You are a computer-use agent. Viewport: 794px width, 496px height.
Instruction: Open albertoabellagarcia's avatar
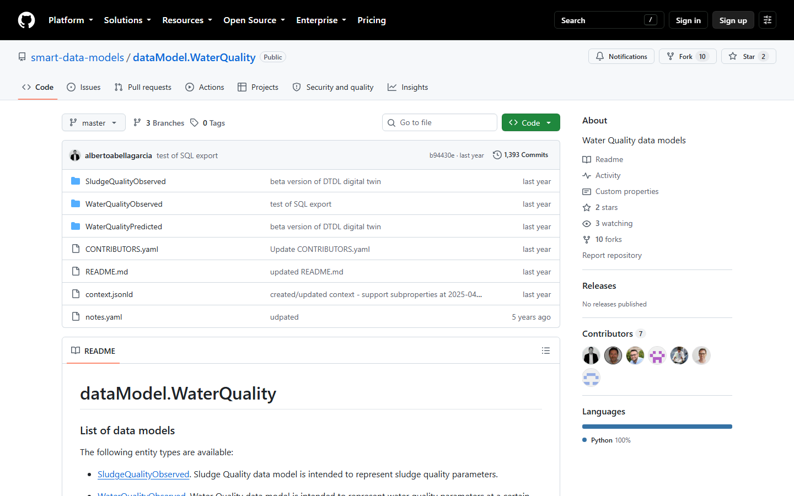[x=75, y=155]
